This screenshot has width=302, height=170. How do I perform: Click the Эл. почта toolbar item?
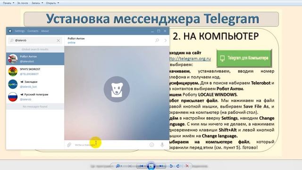click(x=23, y=3)
